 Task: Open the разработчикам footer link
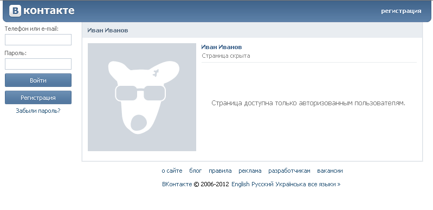289,171
